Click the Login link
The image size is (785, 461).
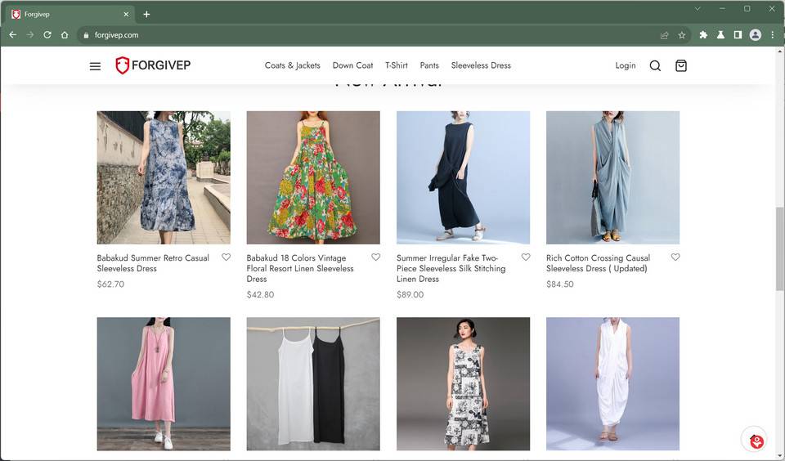tap(625, 65)
